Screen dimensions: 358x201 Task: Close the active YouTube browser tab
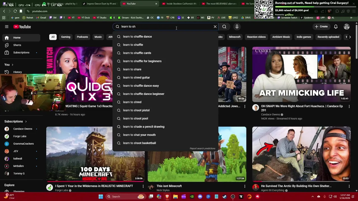click(156, 4)
